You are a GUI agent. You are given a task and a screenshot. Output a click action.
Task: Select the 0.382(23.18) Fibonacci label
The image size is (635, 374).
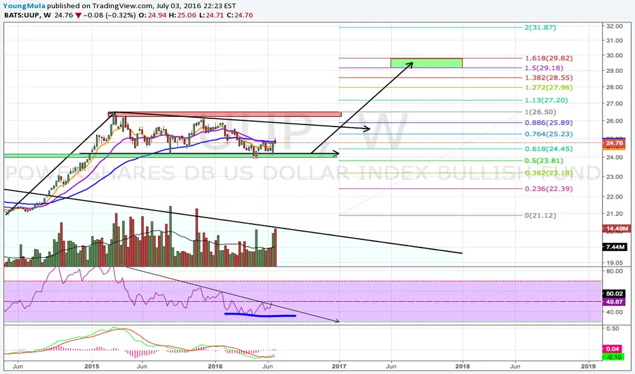tap(548, 173)
